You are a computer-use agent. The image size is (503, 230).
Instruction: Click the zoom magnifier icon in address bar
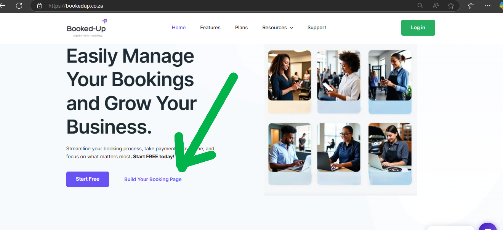(x=420, y=6)
